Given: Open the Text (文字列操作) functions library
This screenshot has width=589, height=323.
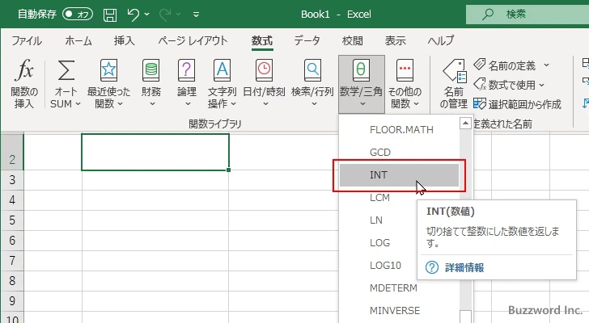Looking at the screenshot, I should point(222,84).
